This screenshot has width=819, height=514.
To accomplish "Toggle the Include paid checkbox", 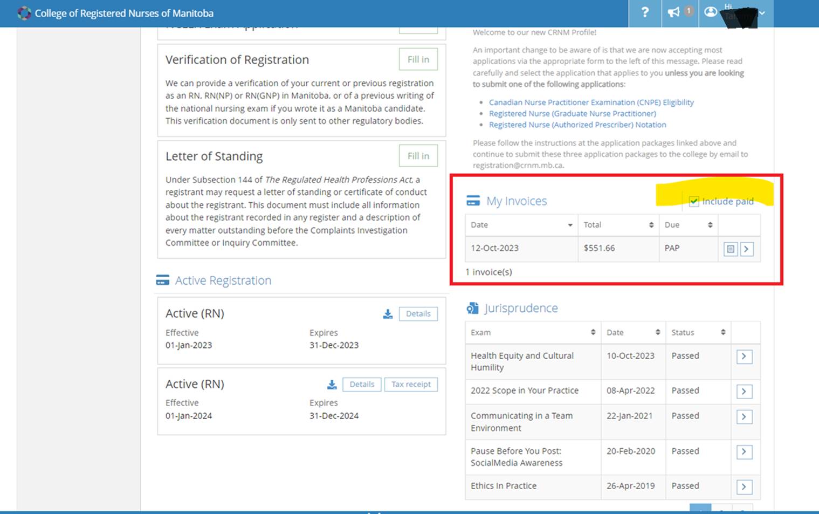I will [x=694, y=202].
